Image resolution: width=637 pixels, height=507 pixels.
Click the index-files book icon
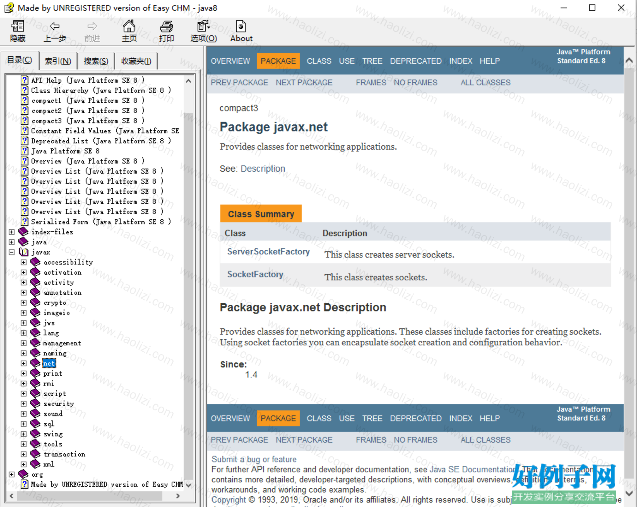(x=23, y=232)
